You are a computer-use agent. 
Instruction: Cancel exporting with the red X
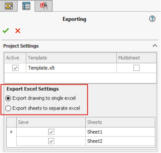point(18,31)
